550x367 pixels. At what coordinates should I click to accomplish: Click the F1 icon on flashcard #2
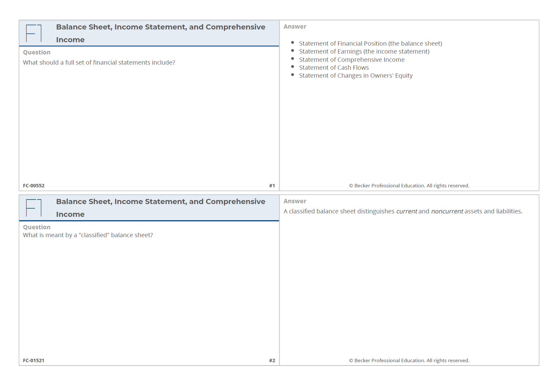click(33, 208)
